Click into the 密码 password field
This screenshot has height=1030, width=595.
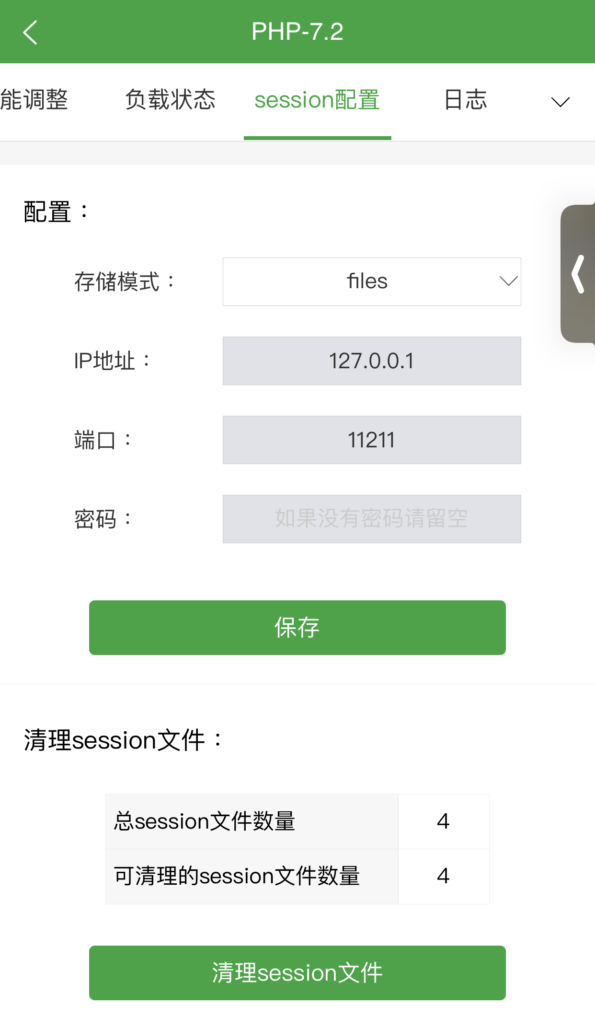[372, 519]
